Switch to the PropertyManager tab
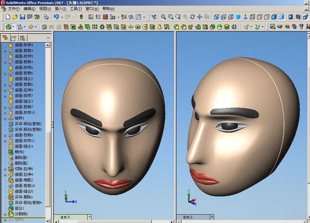The image size is (310, 223). point(14,38)
